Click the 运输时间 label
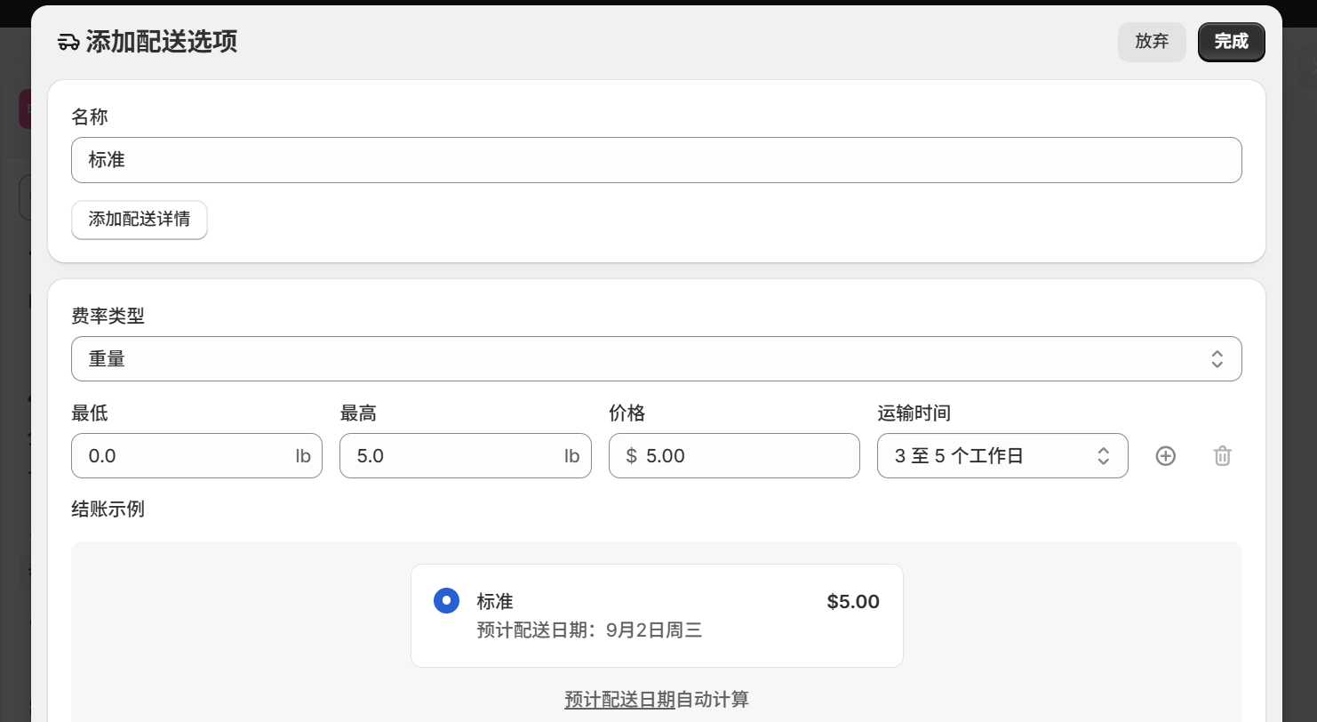 coord(914,413)
